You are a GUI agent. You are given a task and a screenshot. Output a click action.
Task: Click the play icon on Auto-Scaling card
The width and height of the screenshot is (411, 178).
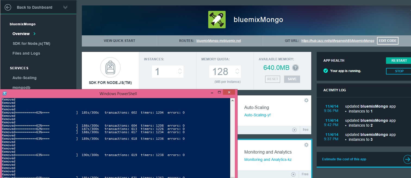tap(294, 130)
